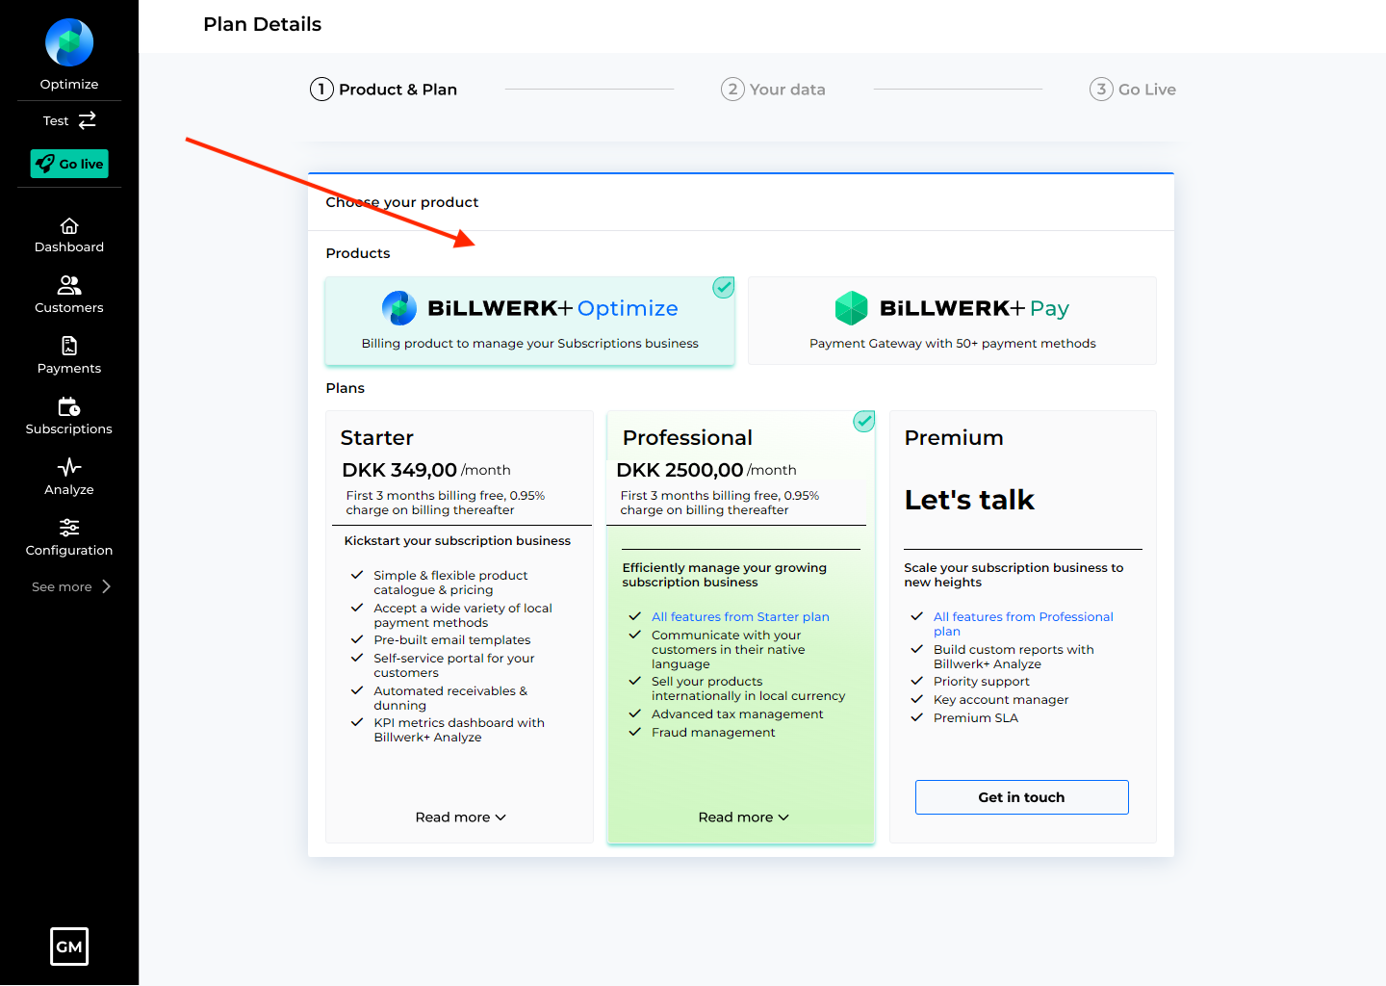Click Key account manager feature line
1386x986 pixels.
(x=1001, y=700)
